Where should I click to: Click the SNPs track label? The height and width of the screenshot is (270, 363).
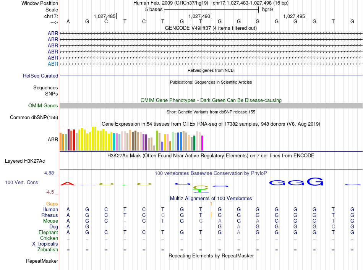52,94
